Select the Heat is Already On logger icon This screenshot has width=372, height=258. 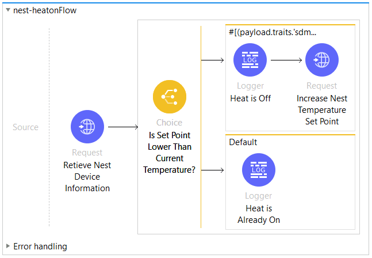click(x=259, y=170)
